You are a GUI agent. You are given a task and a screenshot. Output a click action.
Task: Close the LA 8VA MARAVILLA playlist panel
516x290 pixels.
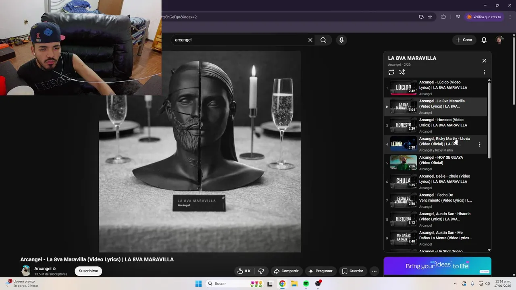(x=484, y=61)
